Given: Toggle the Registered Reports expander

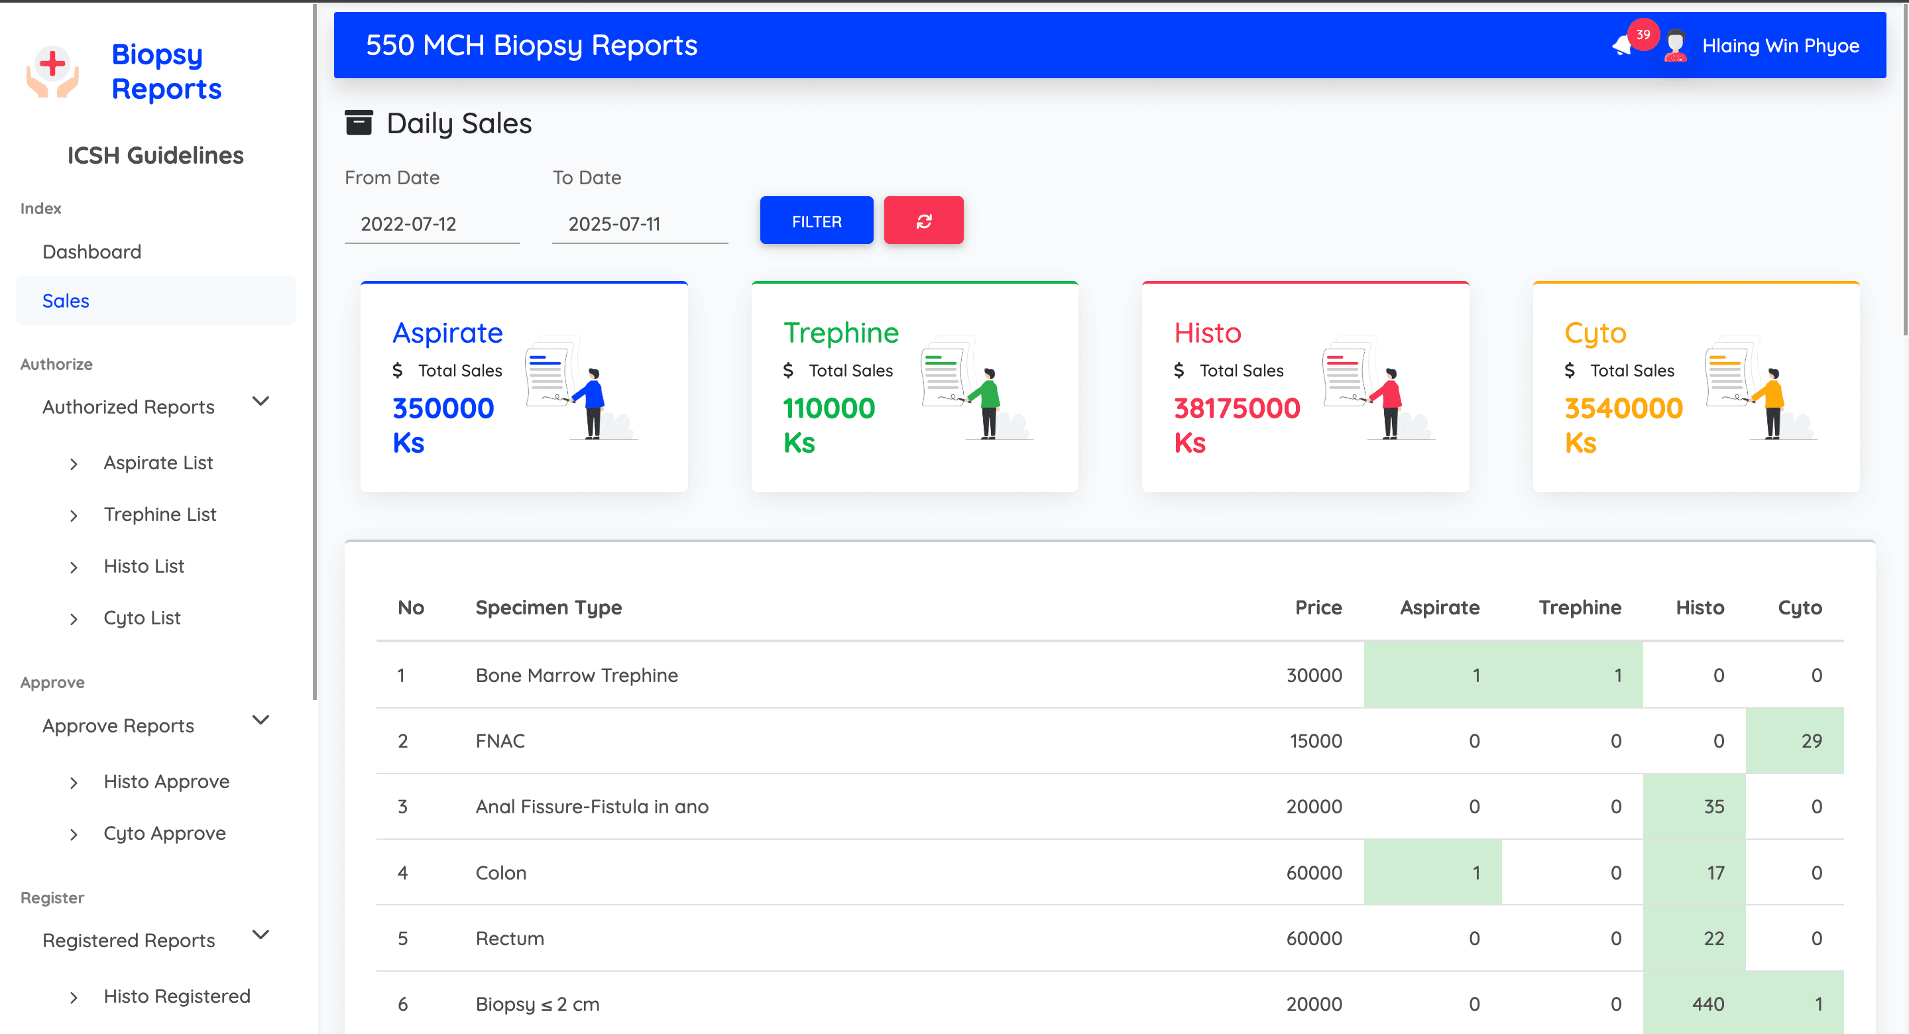Looking at the screenshot, I should 260,935.
